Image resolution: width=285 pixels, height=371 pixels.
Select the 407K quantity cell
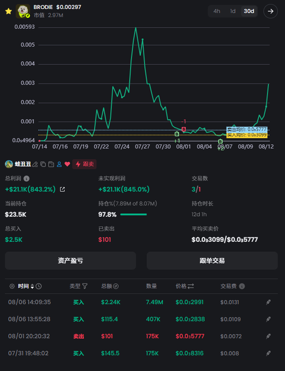(153, 319)
